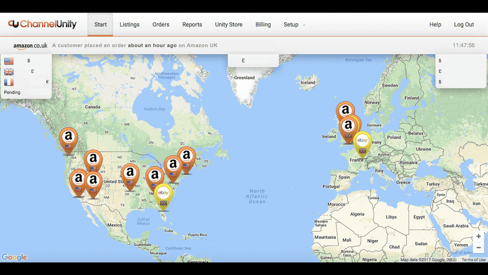Click 'Map data ©2017 Google' attribution
Image resolution: width=488 pixels, height=275 pixels.
tap(428, 260)
